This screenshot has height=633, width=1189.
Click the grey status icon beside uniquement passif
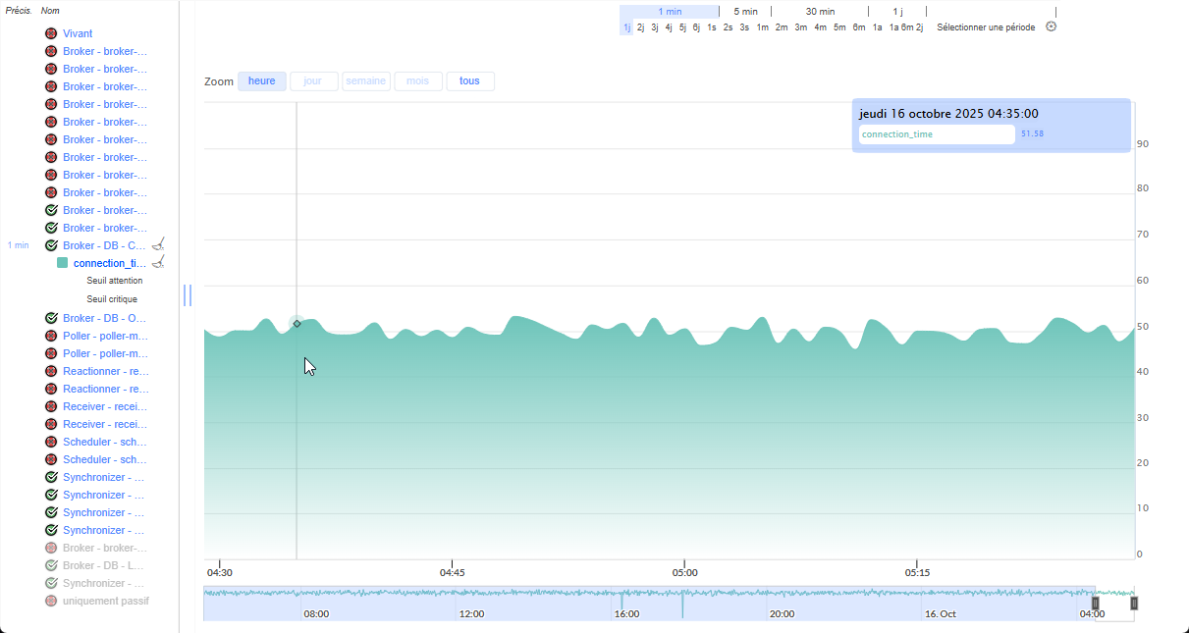[x=51, y=601]
